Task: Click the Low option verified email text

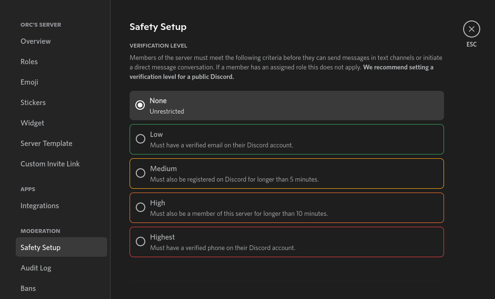Action: (222, 145)
